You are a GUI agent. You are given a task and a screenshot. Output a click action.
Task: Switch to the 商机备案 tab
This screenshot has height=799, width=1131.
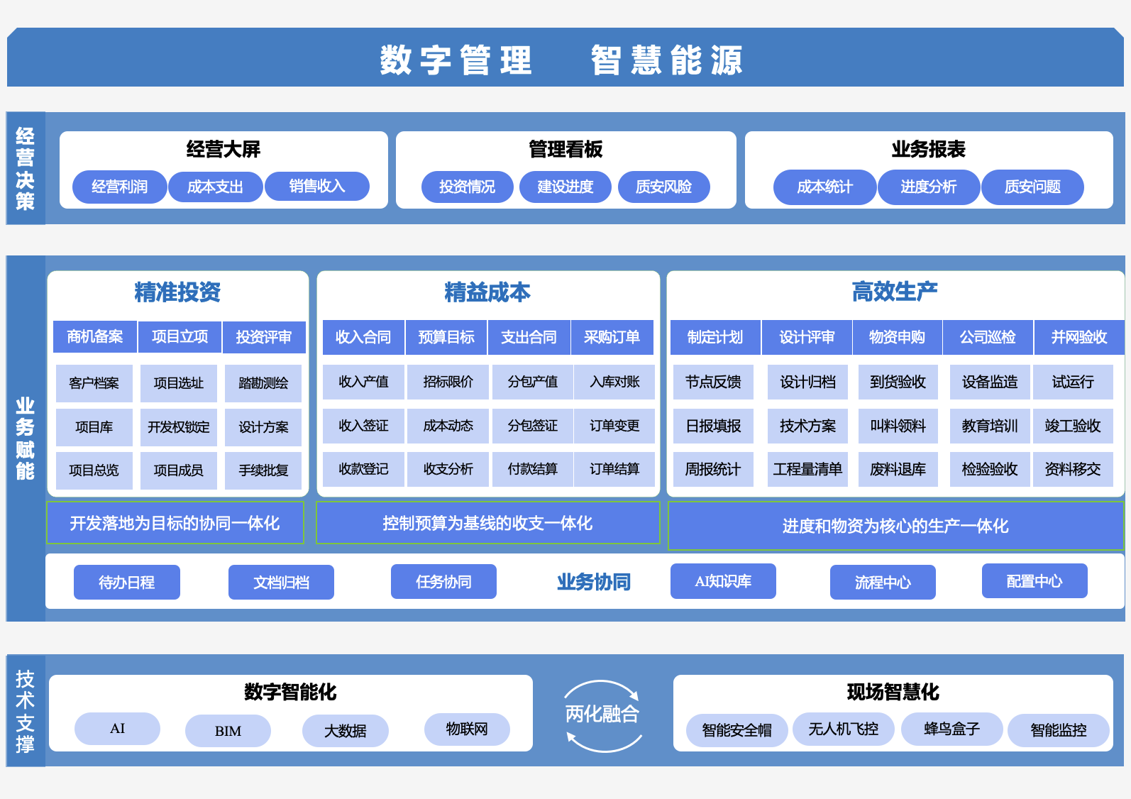coord(95,336)
